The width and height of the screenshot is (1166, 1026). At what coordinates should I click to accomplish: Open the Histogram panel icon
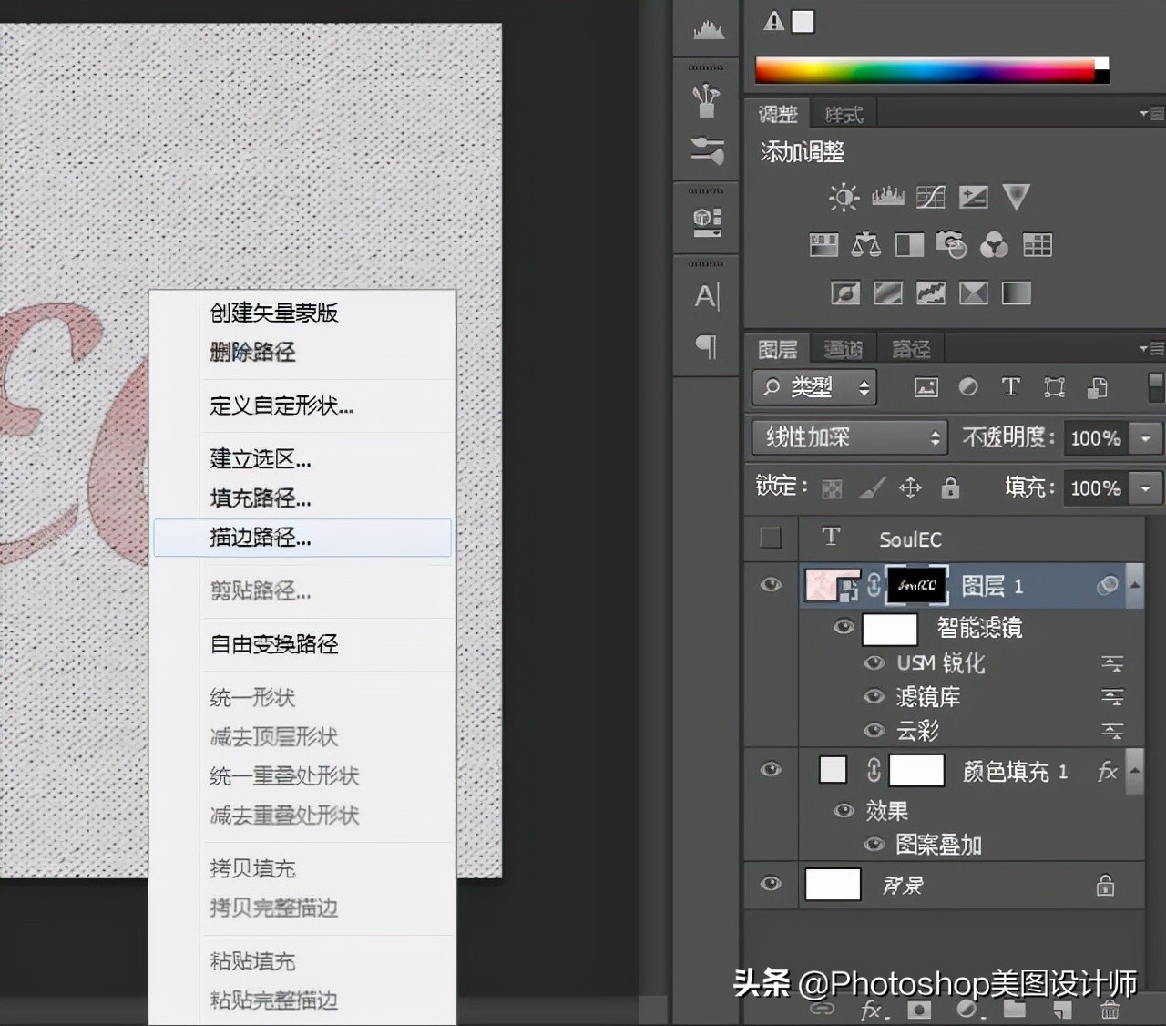(706, 27)
